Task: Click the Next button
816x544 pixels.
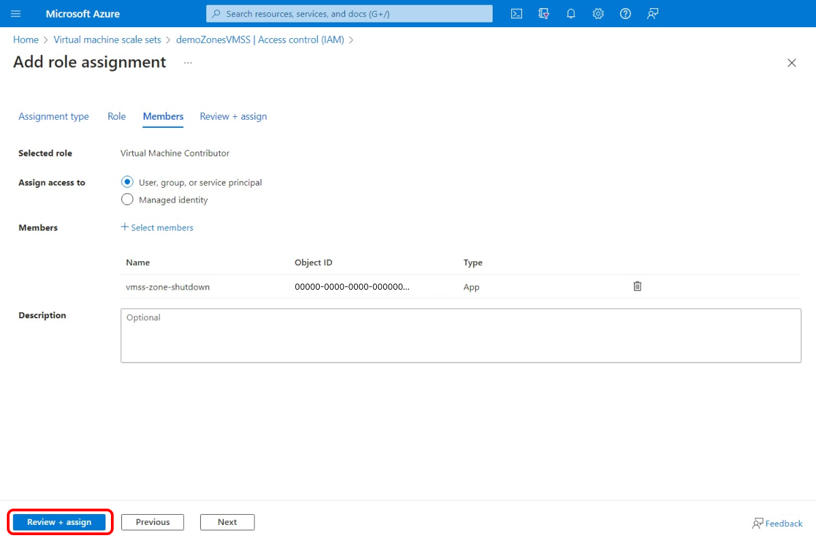Action: point(227,522)
